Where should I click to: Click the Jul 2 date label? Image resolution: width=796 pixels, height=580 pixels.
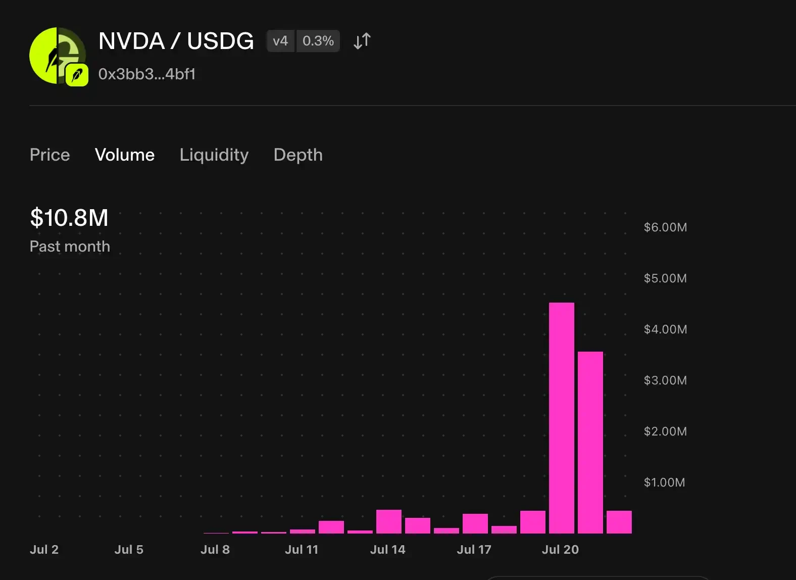click(x=44, y=550)
